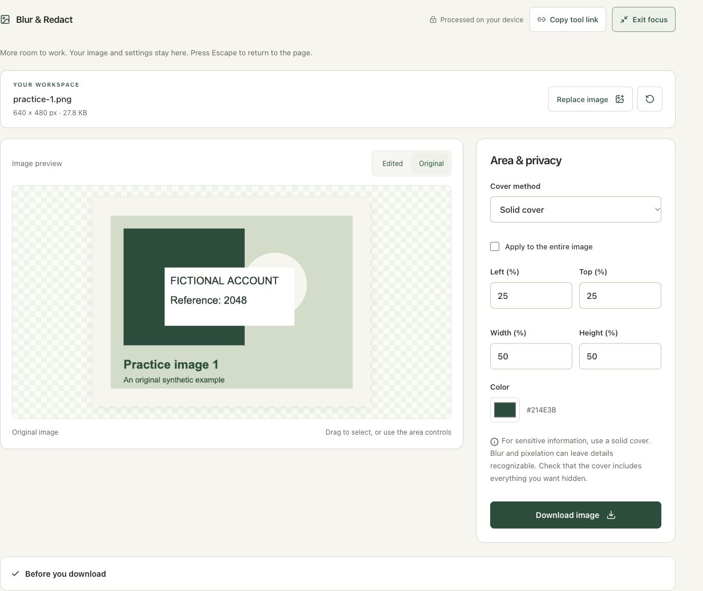Enable Apply to the entire image checkbox
This screenshot has height=591, width=703.
[x=495, y=246]
